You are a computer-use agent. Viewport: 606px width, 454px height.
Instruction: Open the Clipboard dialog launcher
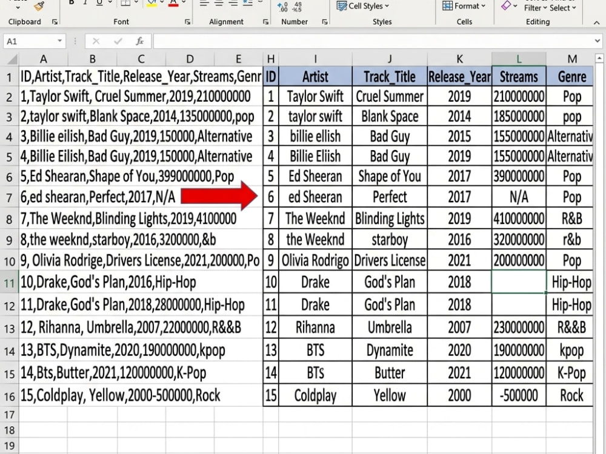[55, 22]
